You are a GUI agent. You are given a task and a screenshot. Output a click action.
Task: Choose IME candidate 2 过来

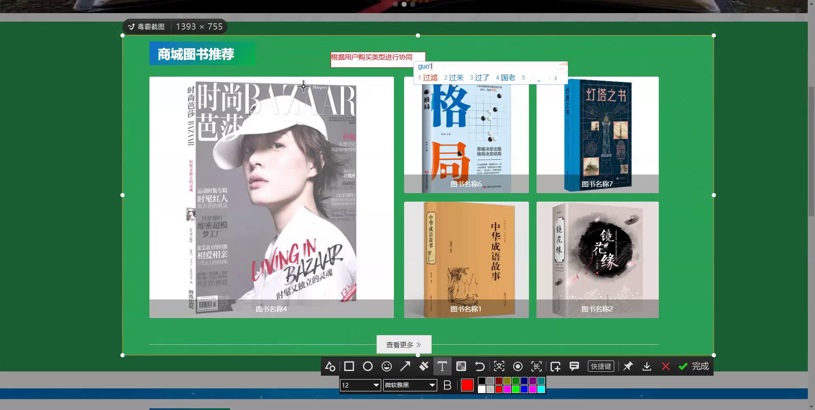454,78
